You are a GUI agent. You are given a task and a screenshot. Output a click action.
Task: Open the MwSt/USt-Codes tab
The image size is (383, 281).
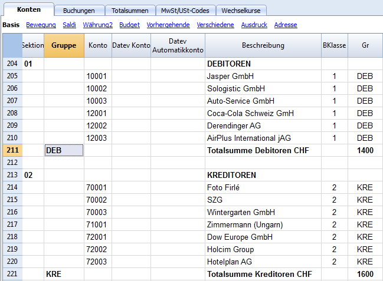pyautogui.click(x=185, y=11)
